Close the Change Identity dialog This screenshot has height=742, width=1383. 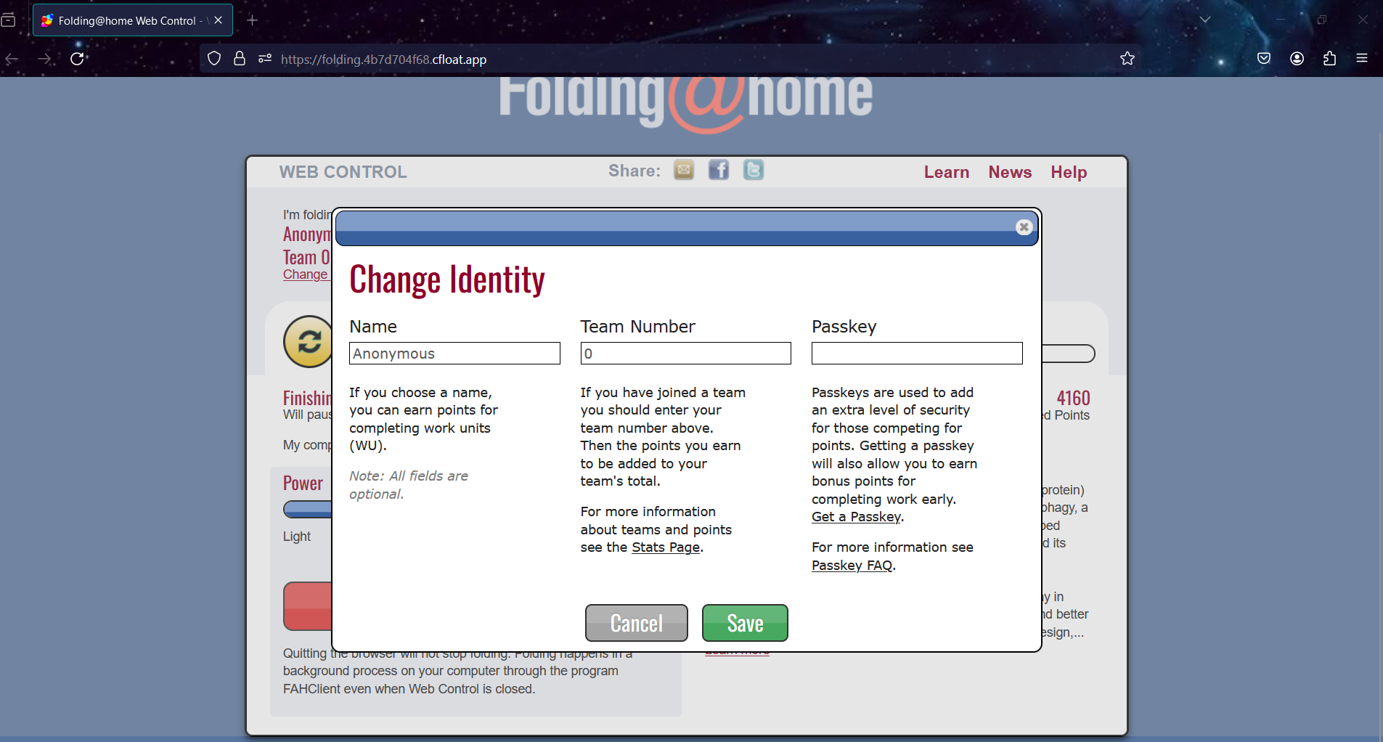tap(1024, 227)
